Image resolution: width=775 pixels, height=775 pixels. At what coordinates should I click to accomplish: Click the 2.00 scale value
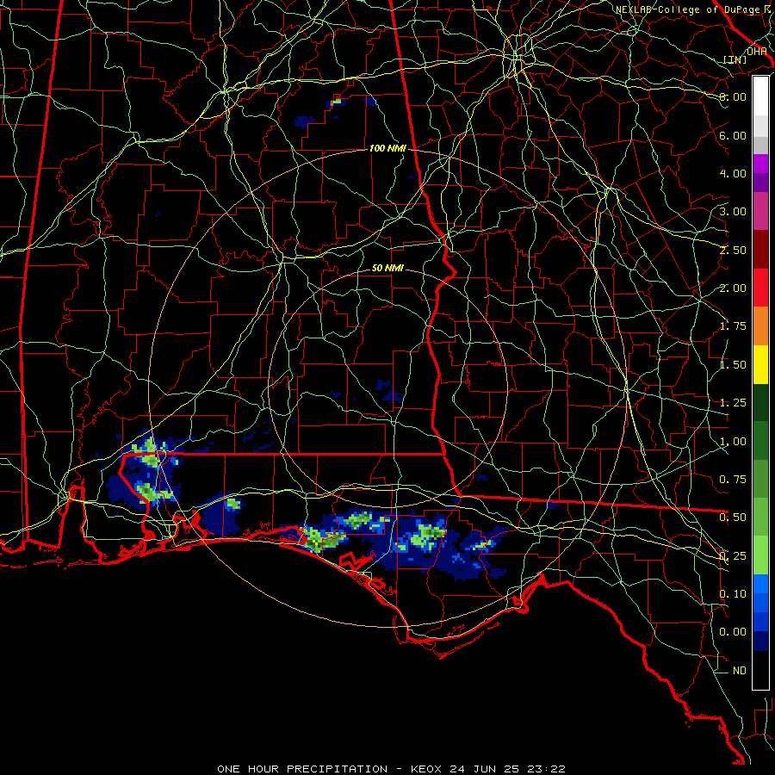coord(733,288)
